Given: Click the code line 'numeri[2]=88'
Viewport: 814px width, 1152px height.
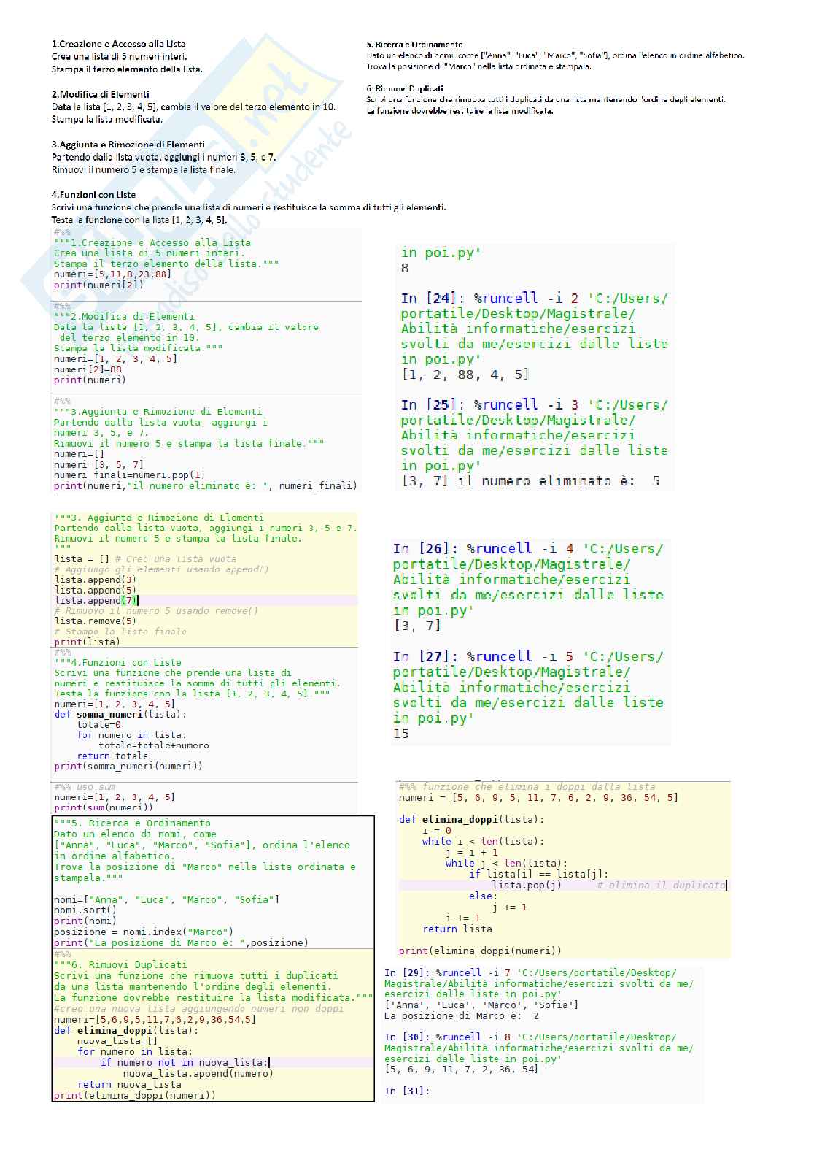Looking at the screenshot, I should pyautogui.click(x=88, y=369).
